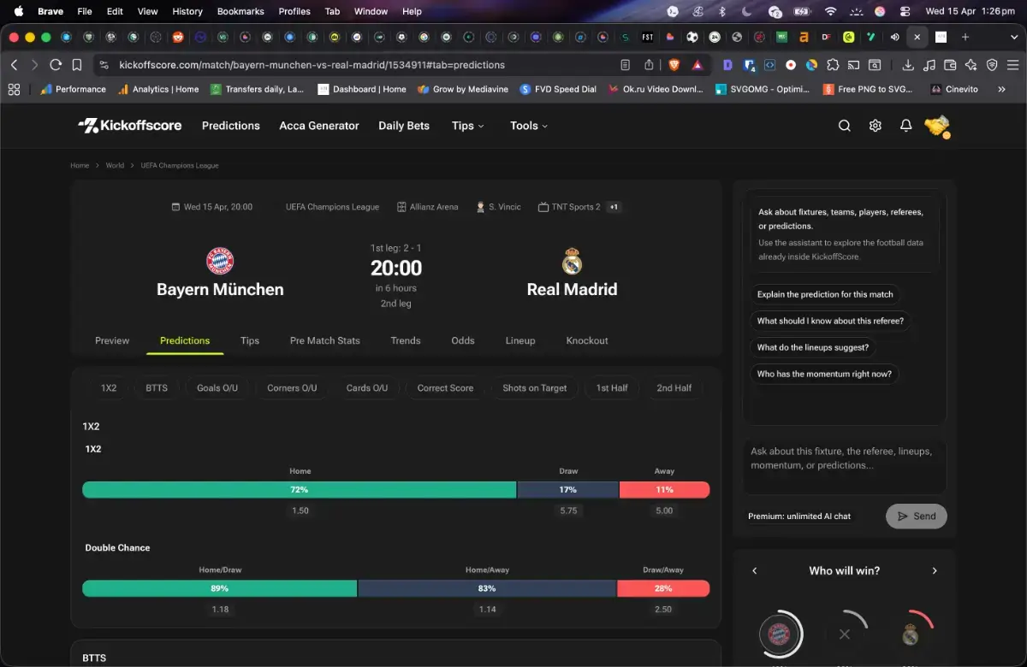Expand the +1 more broadcasters badge
1027x667 pixels.
point(614,207)
